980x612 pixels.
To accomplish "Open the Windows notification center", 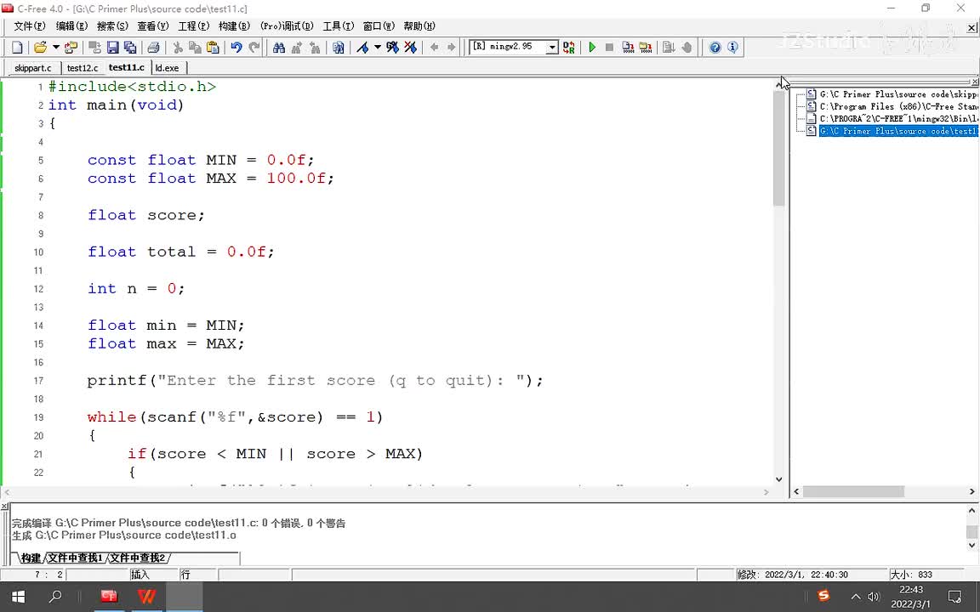I will [x=954, y=597].
